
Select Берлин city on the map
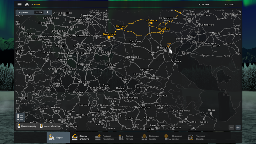point(109,35)
